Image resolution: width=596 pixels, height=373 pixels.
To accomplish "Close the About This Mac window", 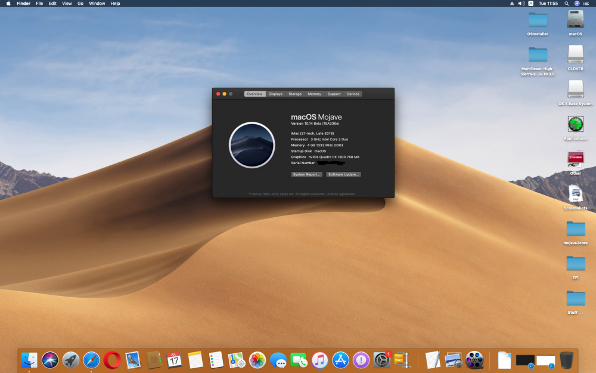I will click(218, 94).
